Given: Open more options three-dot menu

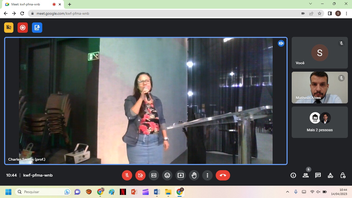Looking at the screenshot, I should pos(207,175).
